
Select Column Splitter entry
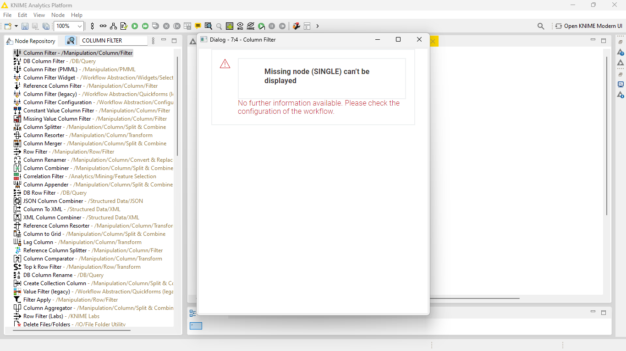[90, 127]
